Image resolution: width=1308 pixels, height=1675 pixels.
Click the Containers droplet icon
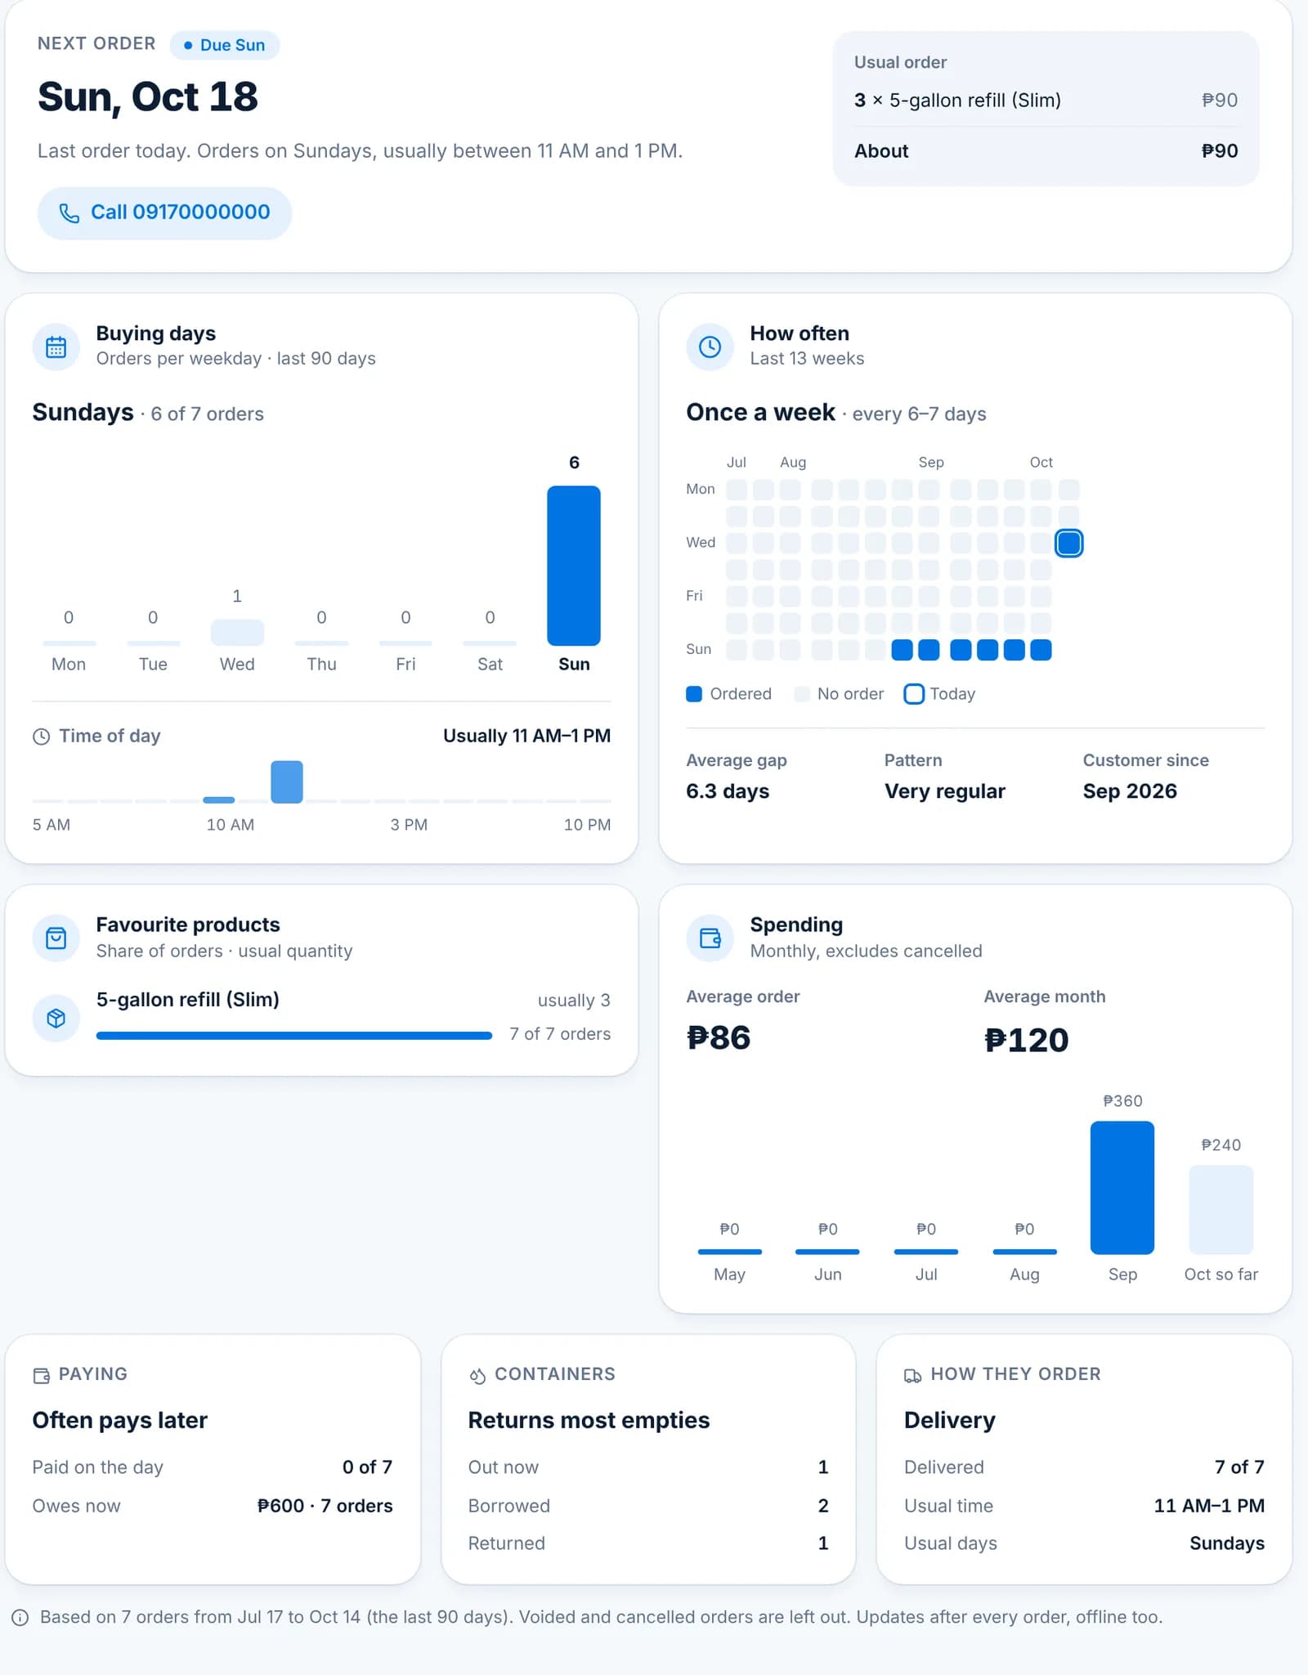coord(477,1375)
